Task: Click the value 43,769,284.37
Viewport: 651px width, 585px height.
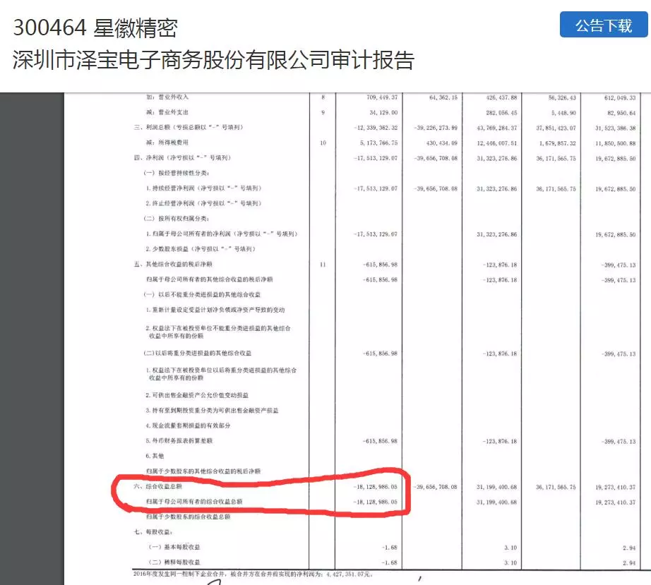Action: pos(497,128)
